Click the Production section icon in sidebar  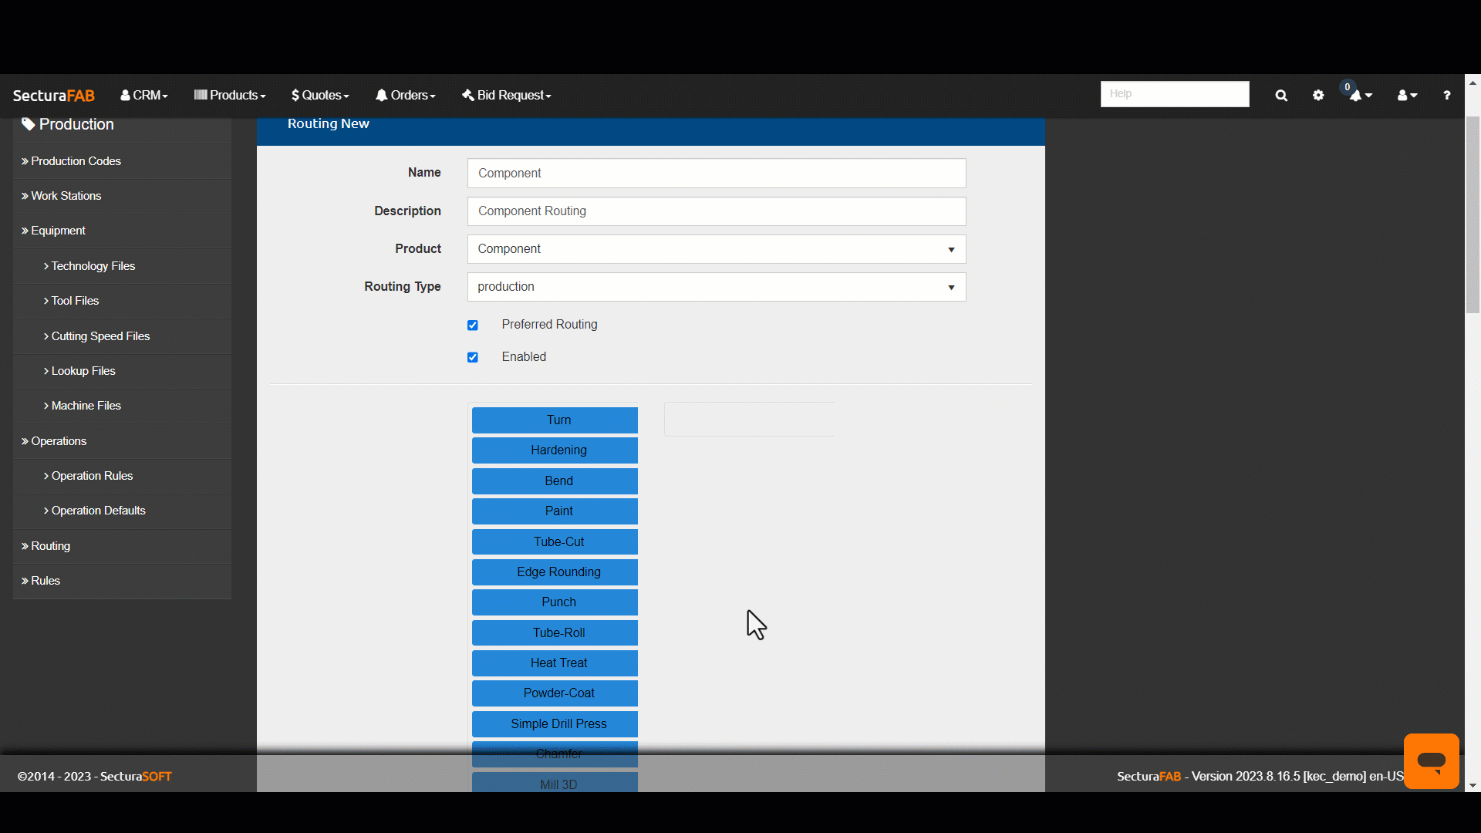(x=29, y=124)
